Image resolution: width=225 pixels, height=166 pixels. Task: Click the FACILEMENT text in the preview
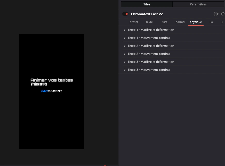[52, 91]
